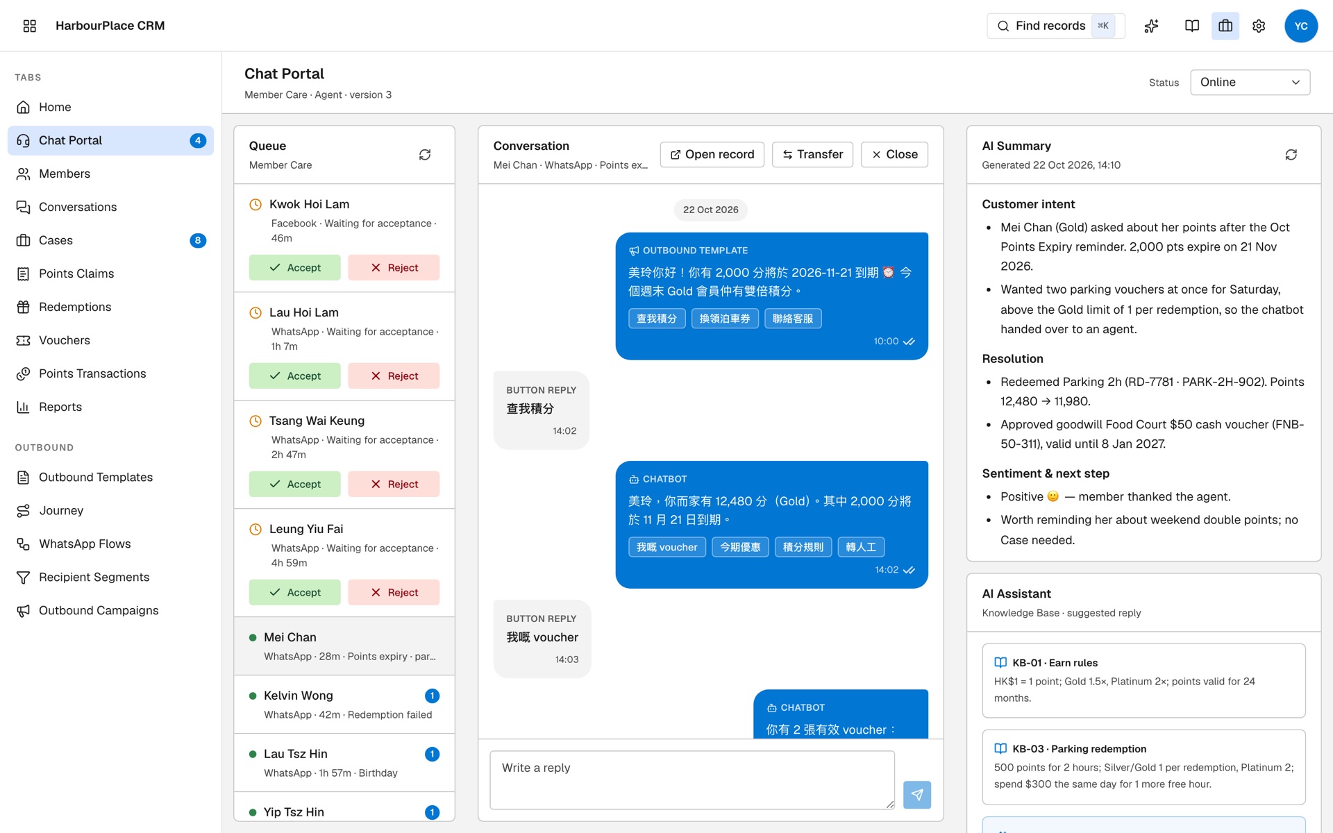This screenshot has width=1333, height=833.
Task: Click in the Write a reply box
Action: tap(692, 780)
